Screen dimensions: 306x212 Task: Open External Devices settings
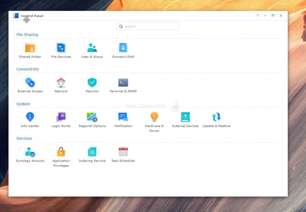tap(186, 117)
